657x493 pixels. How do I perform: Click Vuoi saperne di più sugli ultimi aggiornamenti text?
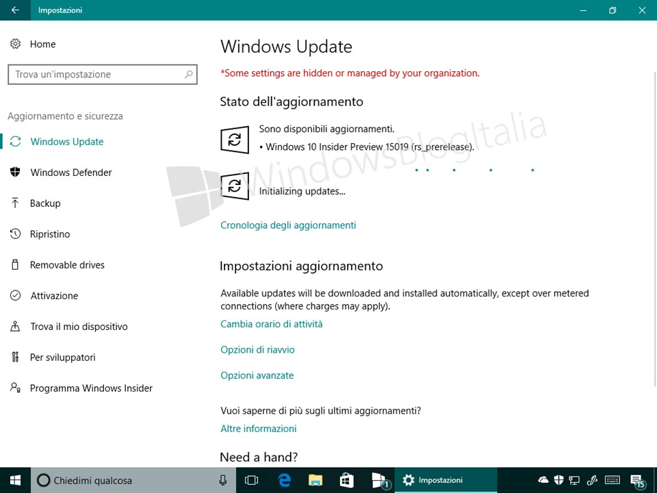coord(320,410)
